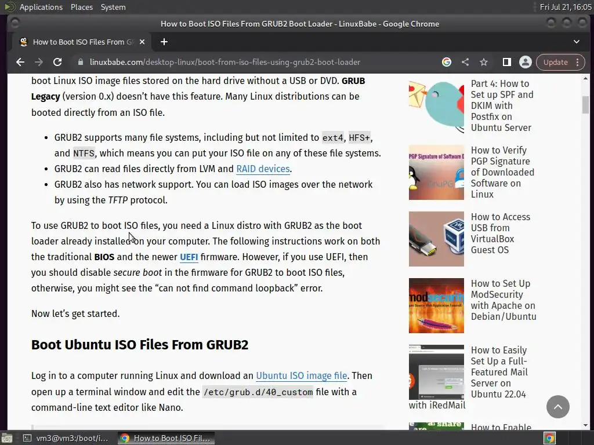Image resolution: width=594 pixels, height=445 pixels.
Task: Open 'How to Verify PGP Signature' article link
Action: pyautogui.click(x=502, y=172)
